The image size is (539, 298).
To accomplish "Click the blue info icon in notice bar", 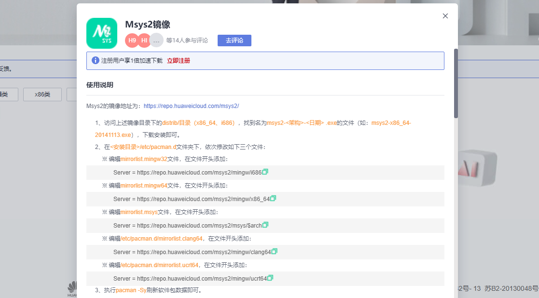I will [96, 61].
